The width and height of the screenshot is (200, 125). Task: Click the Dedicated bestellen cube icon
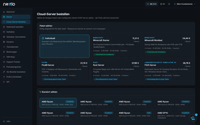pyautogui.click(x=4, y=27)
